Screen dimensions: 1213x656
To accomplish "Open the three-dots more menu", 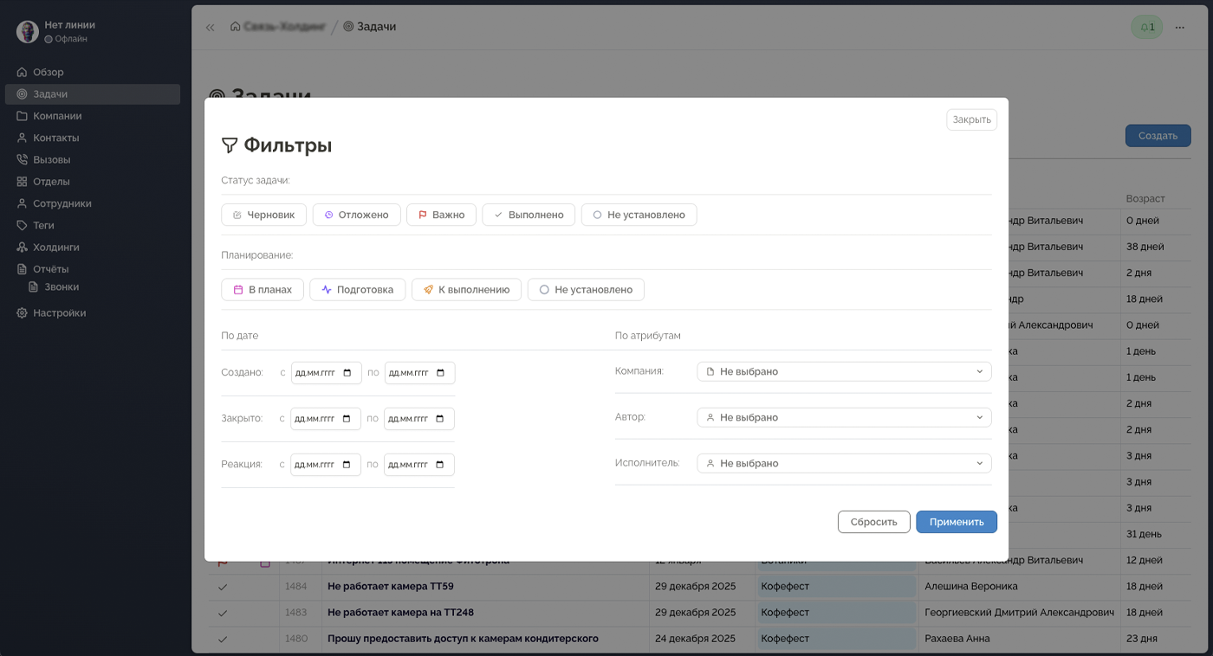I will pyautogui.click(x=1179, y=28).
